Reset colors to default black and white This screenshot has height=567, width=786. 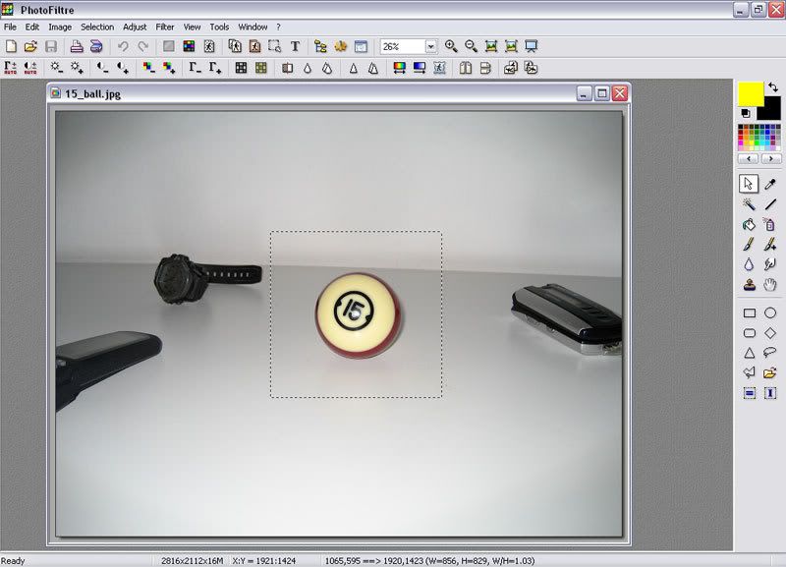tap(746, 113)
